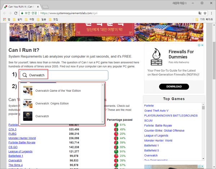Open the Apps grid in bookmarks bar

click(5, 19)
